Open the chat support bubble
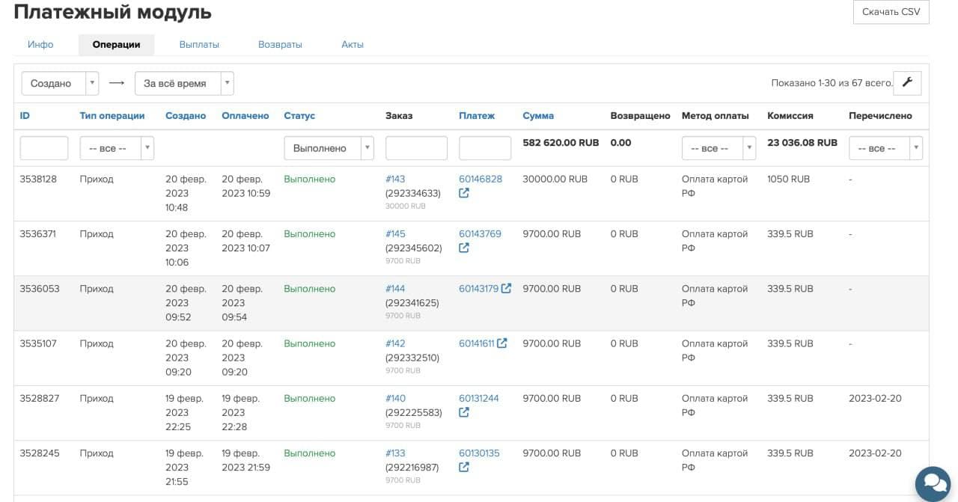 click(x=932, y=483)
